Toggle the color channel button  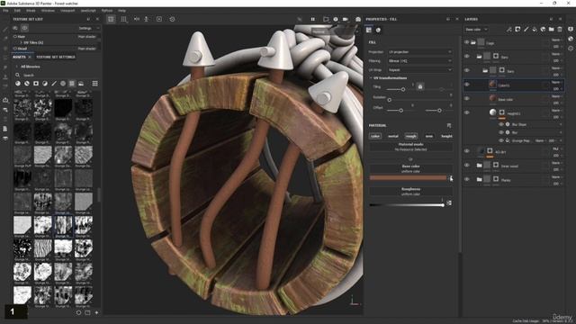(x=375, y=136)
